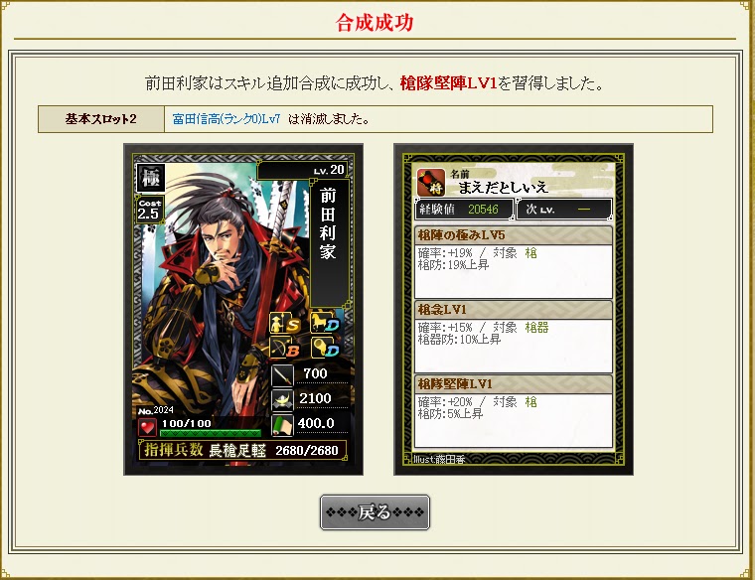Screen dimensions: 755x580
Task: Click the Cost 2.5 badge
Action: click(149, 210)
